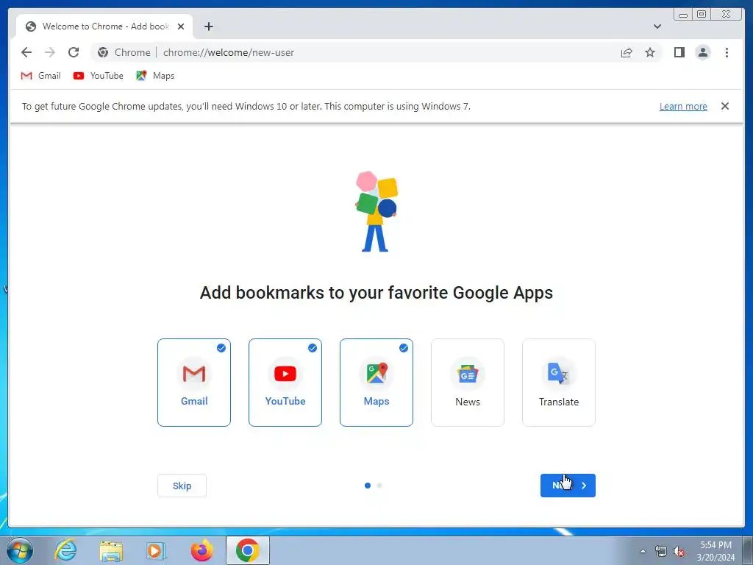Follow the Learn more link
Viewport: 753px width, 565px height.
tap(683, 106)
